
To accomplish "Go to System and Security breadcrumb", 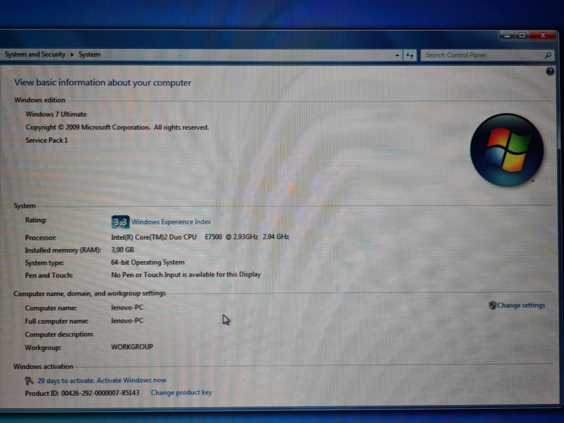I will pyautogui.click(x=35, y=55).
